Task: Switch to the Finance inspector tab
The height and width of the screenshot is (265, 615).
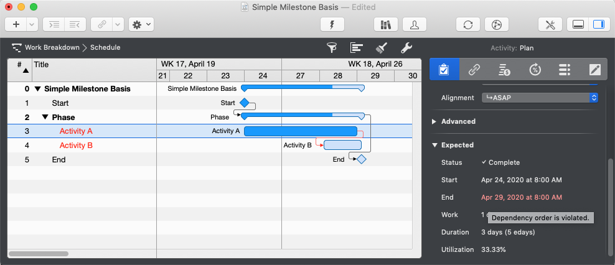Action: pos(505,69)
